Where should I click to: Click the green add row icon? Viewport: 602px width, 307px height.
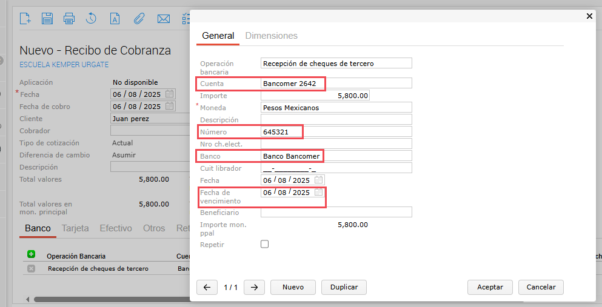pos(31,254)
